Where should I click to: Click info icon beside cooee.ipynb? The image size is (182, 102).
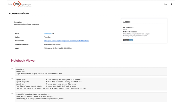(53, 33)
